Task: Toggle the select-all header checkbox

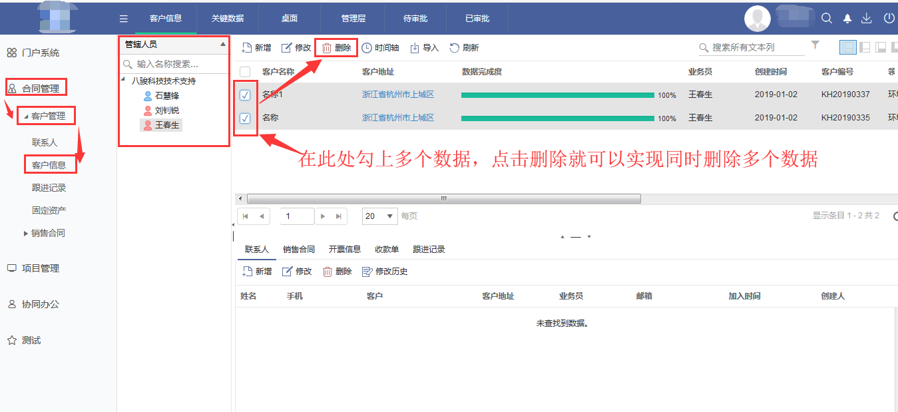Action: 245,72
